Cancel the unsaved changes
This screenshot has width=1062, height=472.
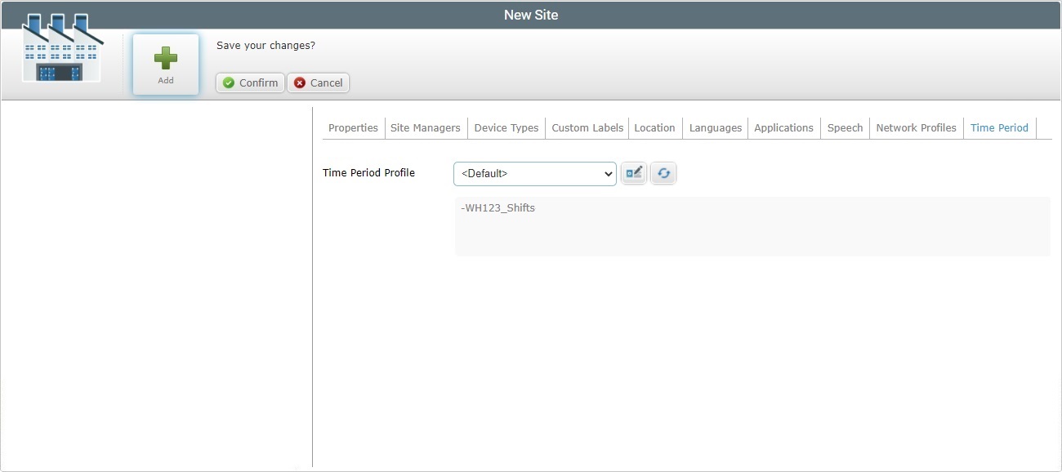pos(318,82)
